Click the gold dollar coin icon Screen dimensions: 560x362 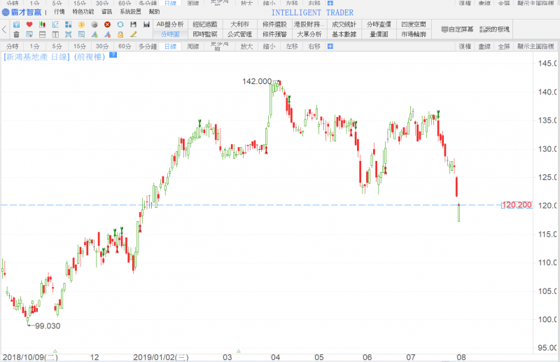tap(81, 25)
